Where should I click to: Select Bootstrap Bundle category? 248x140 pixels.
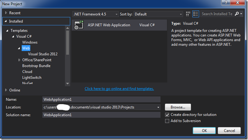[x=36, y=66]
